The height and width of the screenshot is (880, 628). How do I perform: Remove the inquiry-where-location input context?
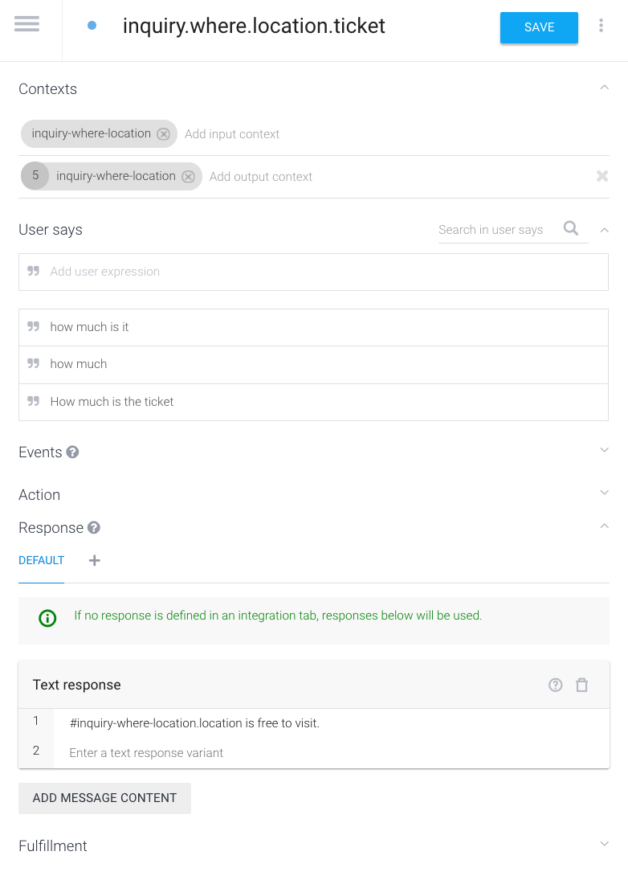point(164,134)
